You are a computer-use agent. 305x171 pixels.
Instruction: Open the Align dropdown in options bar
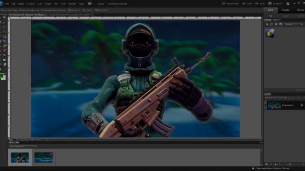[87, 10]
